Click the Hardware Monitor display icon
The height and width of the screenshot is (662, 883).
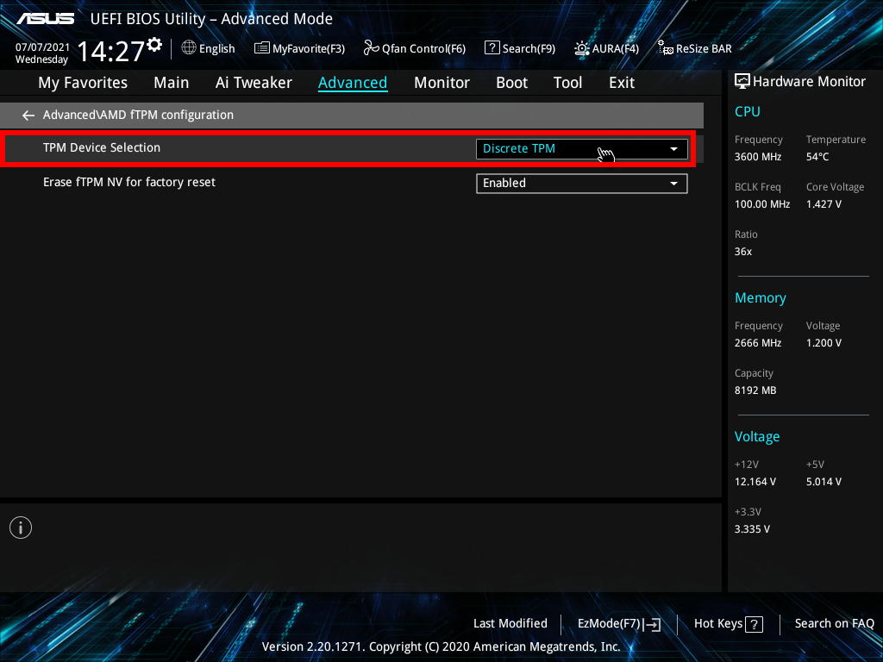pyautogui.click(x=742, y=82)
